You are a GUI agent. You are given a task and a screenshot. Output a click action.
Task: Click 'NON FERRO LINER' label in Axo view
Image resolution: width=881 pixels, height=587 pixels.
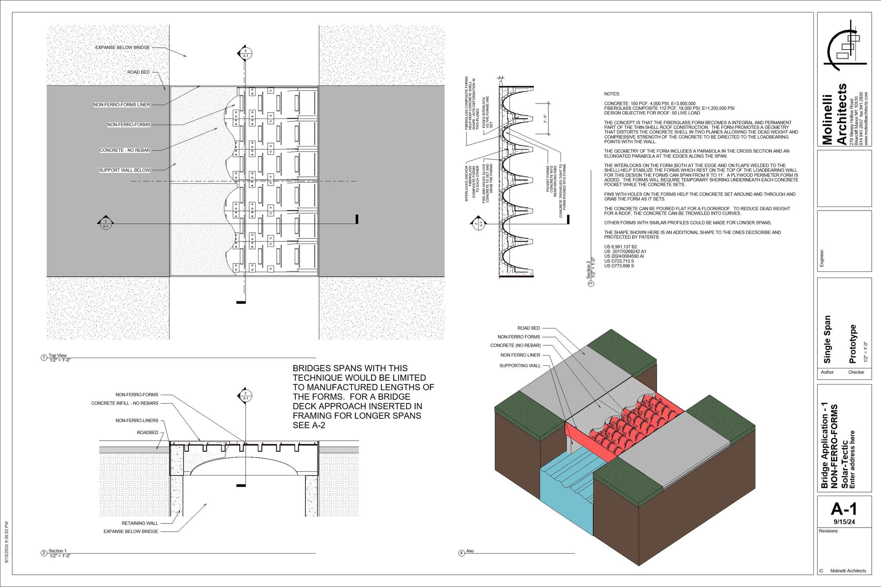[x=520, y=355]
